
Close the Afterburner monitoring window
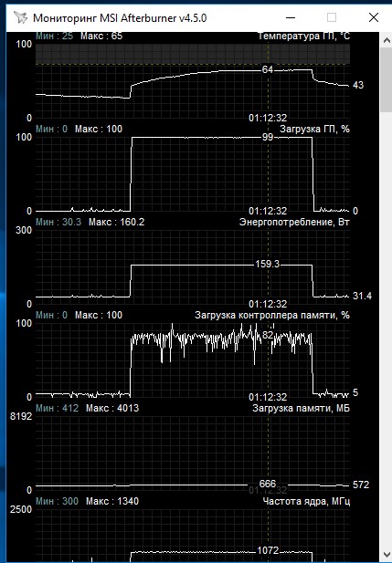click(x=374, y=17)
